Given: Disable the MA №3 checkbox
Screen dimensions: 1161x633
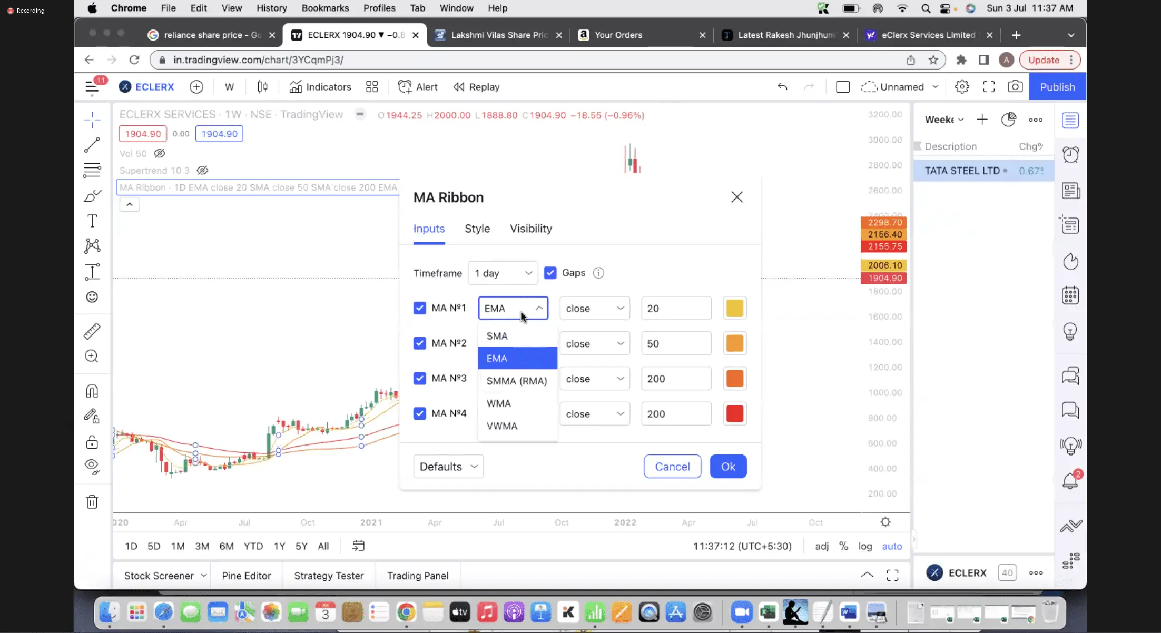Looking at the screenshot, I should (419, 378).
